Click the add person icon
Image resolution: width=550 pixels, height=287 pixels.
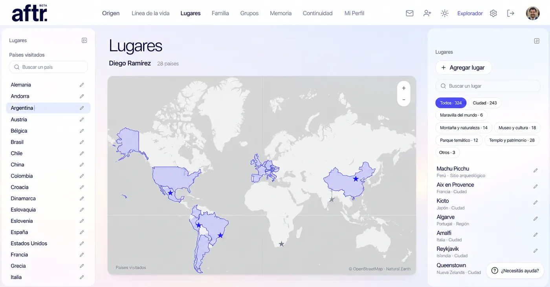(427, 13)
